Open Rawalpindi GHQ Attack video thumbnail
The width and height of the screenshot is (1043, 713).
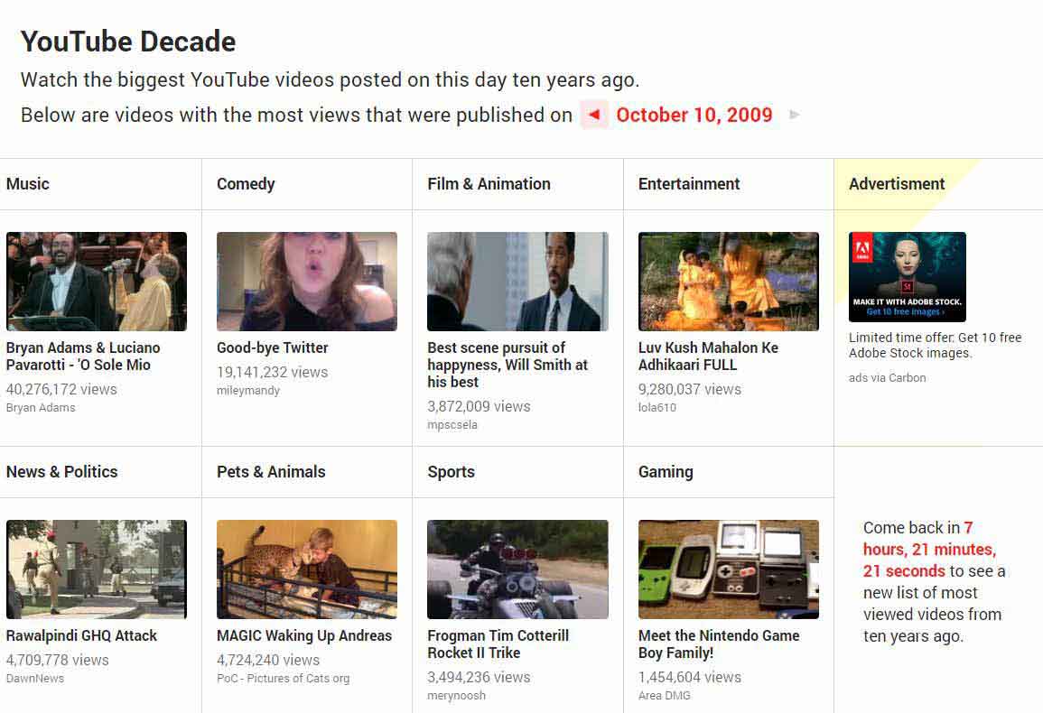pyautogui.click(x=97, y=569)
